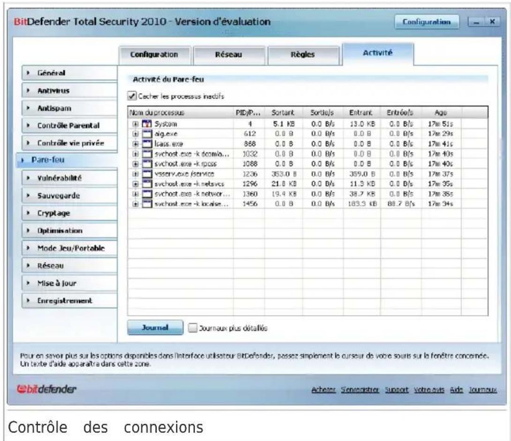Switch to the Configuration tab
The width and height of the screenshot is (511, 441).
pyautogui.click(x=155, y=55)
